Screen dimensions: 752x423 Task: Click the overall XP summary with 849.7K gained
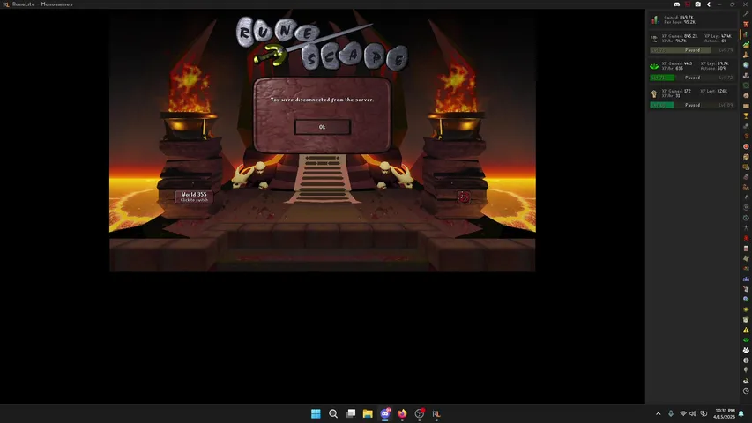[x=692, y=19]
